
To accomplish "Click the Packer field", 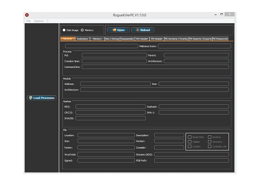I will (x=106, y=148).
